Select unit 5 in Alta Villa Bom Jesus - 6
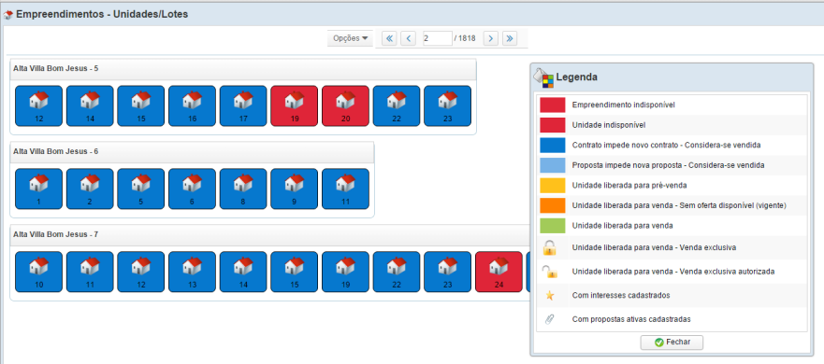Image resolution: width=824 pixels, height=364 pixels. pos(141,189)
